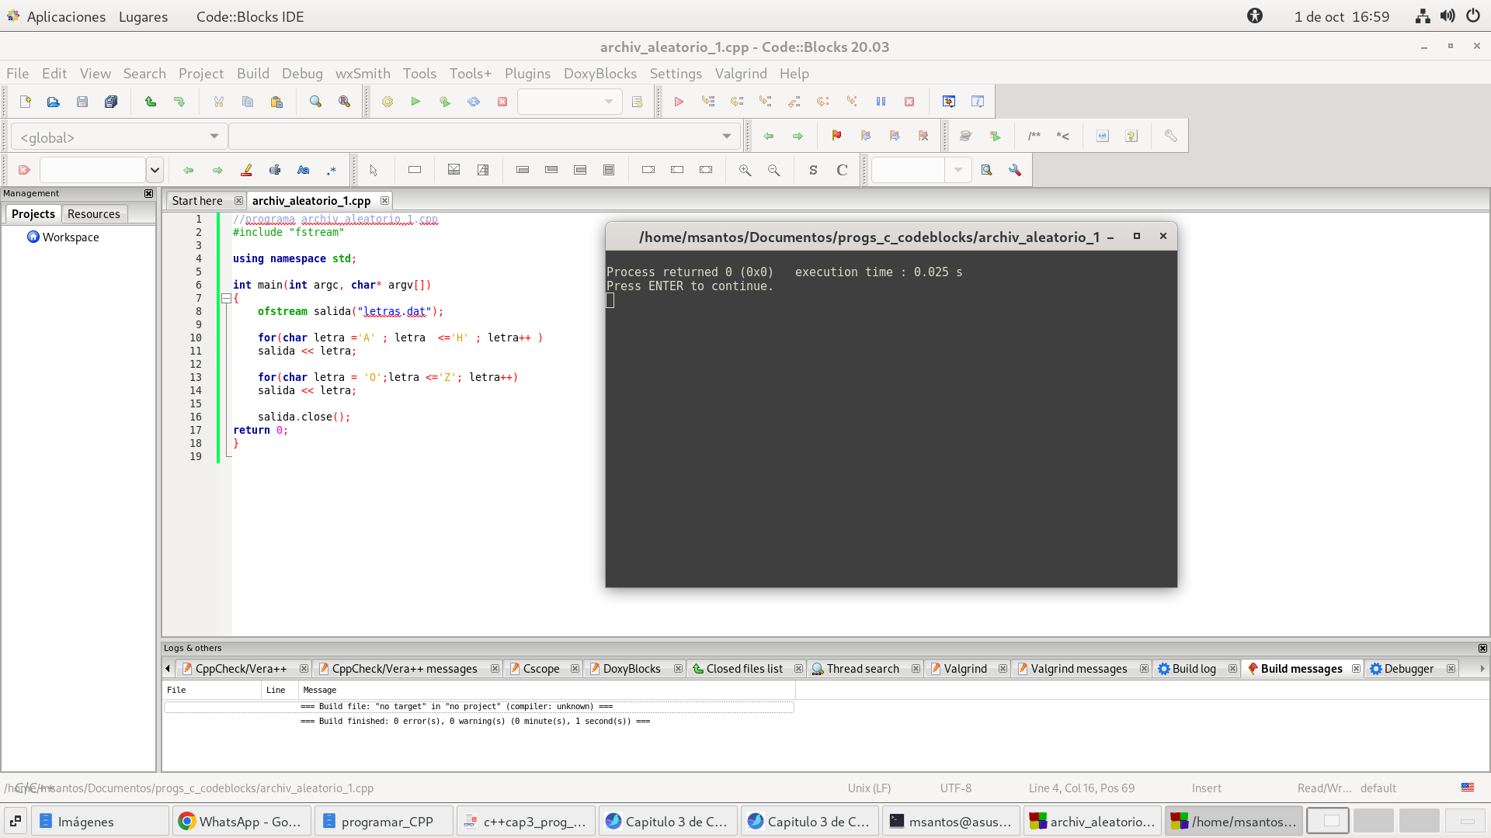Image resolution: width=1491 pixels, height=838 pixels.
Task: Click the Workspace tree item
Action: [71, 237]
